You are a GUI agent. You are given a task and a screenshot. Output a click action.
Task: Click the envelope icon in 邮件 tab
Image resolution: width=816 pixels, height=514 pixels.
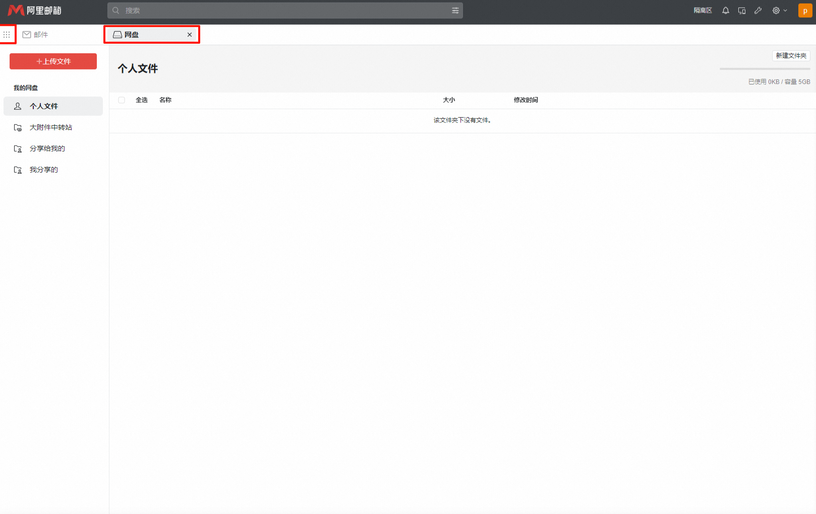27,35
